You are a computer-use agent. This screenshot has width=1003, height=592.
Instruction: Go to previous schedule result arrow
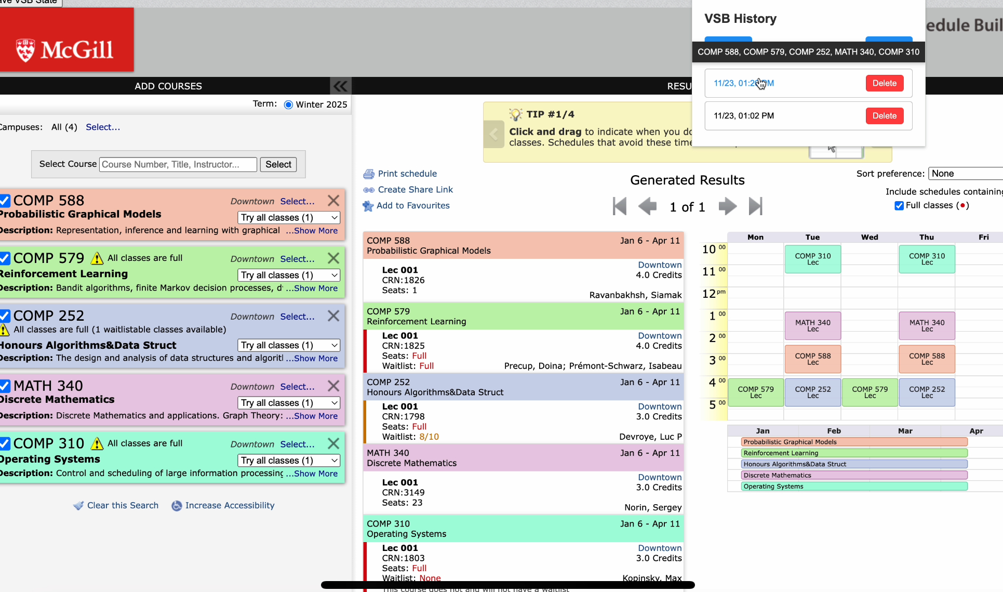[647, 206]
